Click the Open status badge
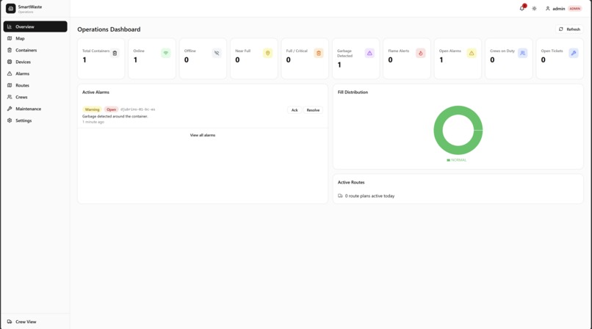The image size is (592, 329). click(x=111, y=109)
